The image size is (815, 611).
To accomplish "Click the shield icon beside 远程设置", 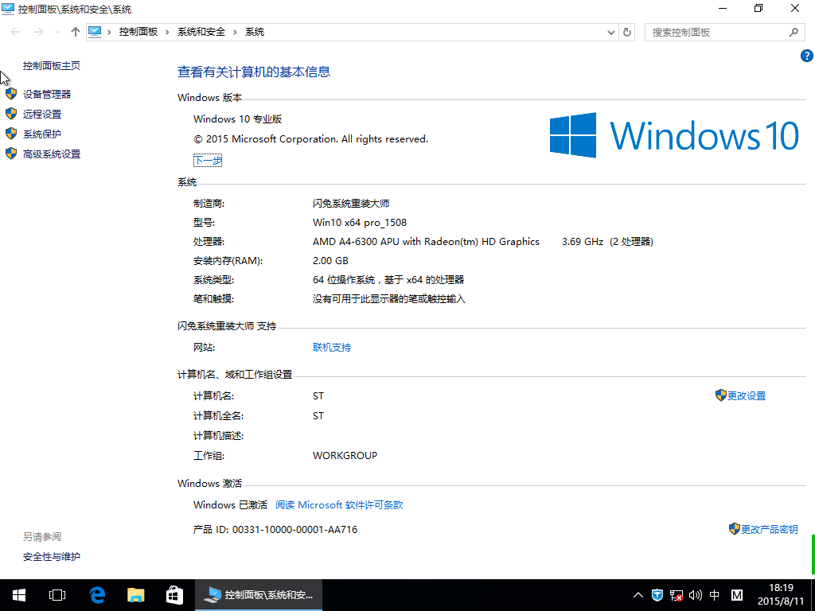I will pyautogui.click(x=11, y=114).
